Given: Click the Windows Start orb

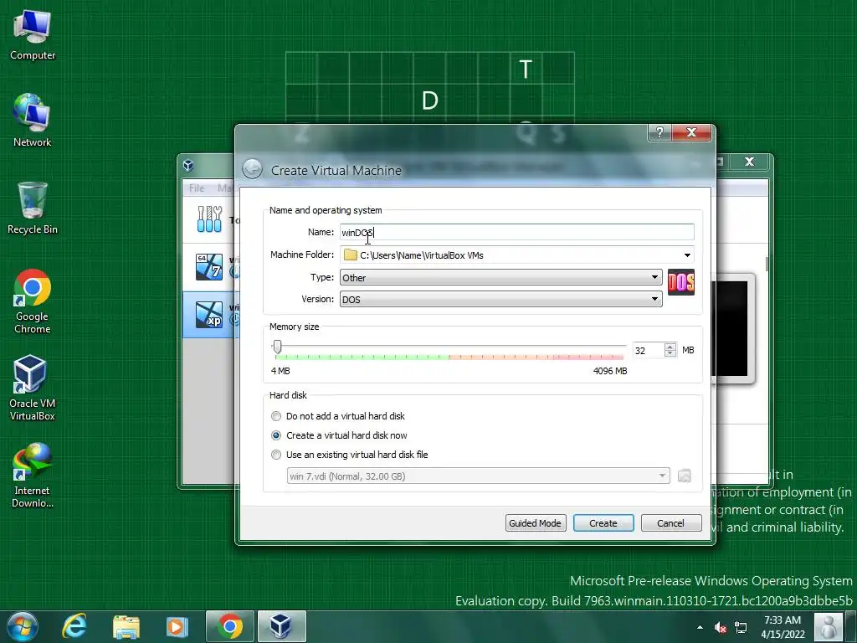Looking at the screenshot, I should coord(23,626).
